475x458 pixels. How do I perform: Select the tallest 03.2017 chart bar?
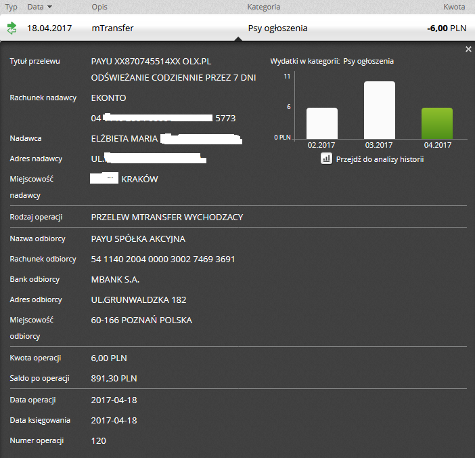click(379, 110)
